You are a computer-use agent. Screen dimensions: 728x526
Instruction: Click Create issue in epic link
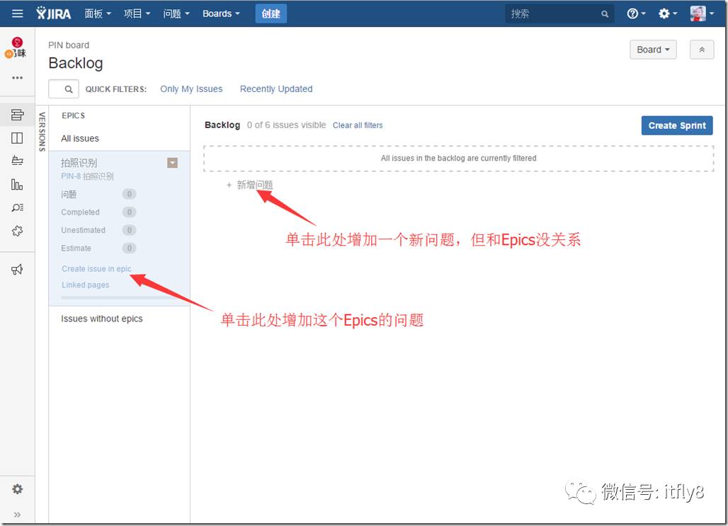click(x=96, y=269)
